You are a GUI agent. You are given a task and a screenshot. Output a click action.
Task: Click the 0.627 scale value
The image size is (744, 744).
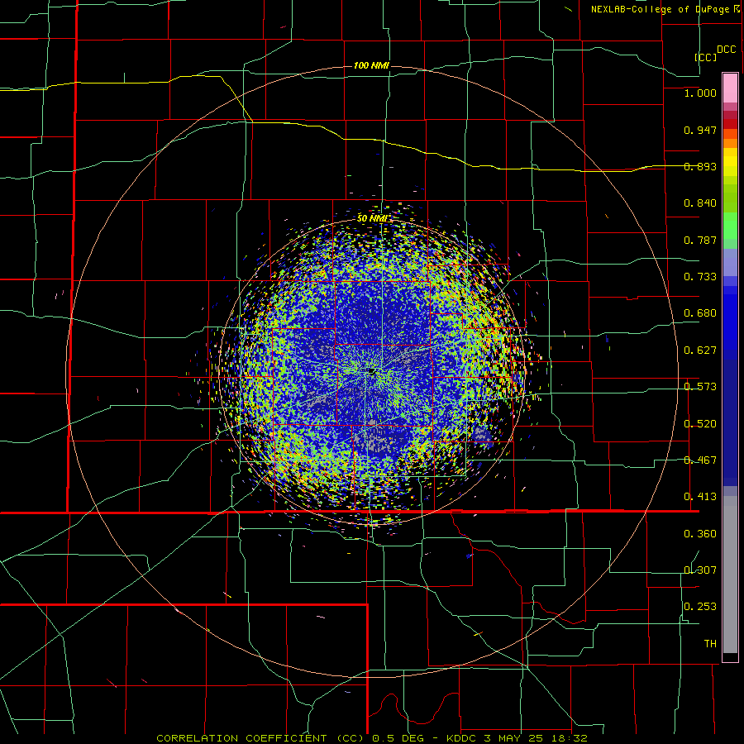[700, 351]
